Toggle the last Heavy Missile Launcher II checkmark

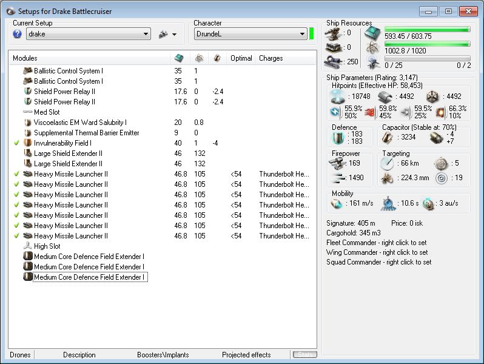pos(16,236)
